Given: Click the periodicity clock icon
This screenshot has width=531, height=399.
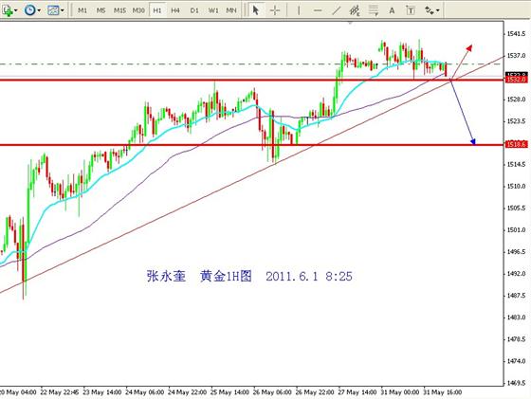Looking at the screenshot, I should (x=29, y=10).
